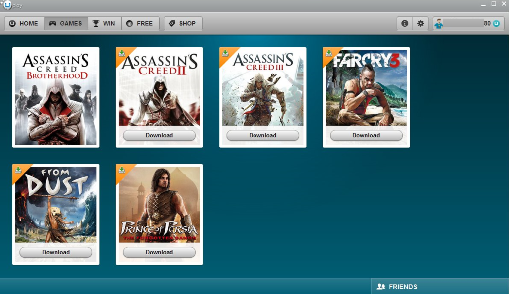Open Assassin's Creed III cover art
The image size is (509, 294).
coord(262,87)
